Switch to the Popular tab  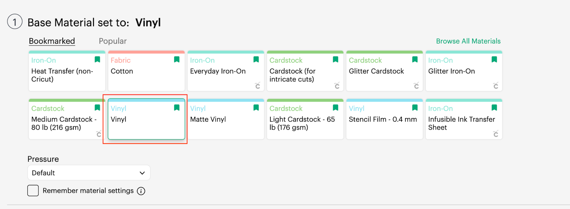pos(113,41)
